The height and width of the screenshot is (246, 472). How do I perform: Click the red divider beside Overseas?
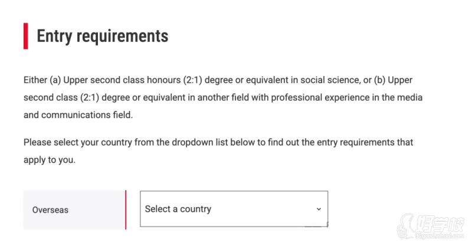pos(126,209)
